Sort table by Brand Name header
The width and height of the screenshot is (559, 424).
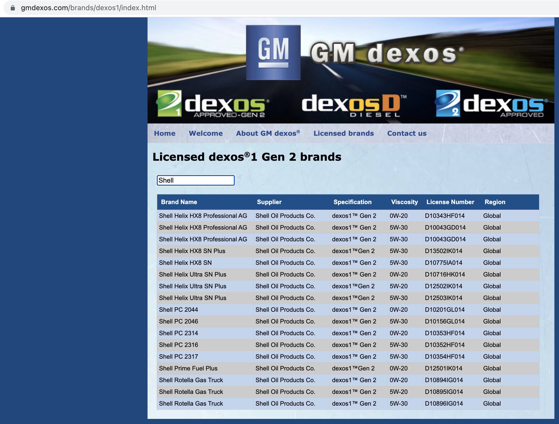coord(179,202)
